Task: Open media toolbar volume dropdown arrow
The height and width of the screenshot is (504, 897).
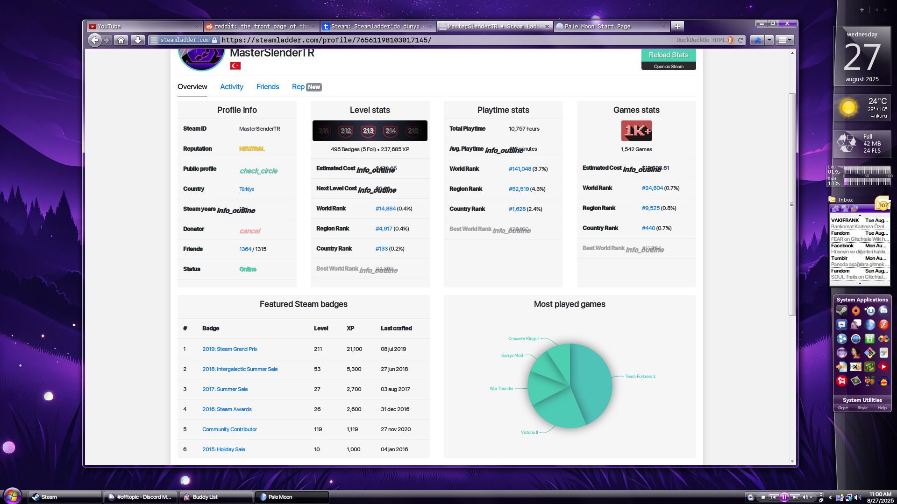Action: pyautogui.click(x=812, y=497)
